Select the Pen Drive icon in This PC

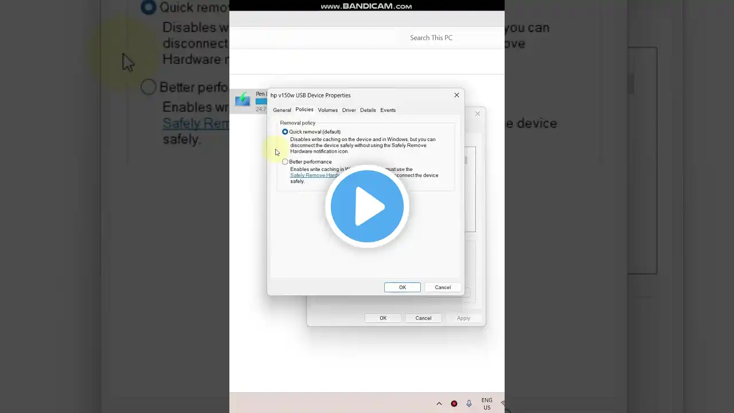243,99
